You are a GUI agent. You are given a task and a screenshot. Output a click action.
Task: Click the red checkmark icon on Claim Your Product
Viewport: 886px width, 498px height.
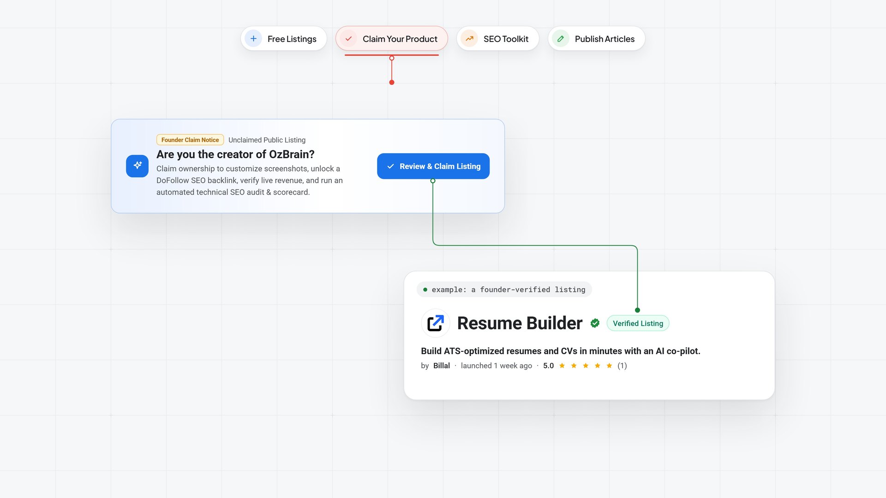tap(348, 39)
